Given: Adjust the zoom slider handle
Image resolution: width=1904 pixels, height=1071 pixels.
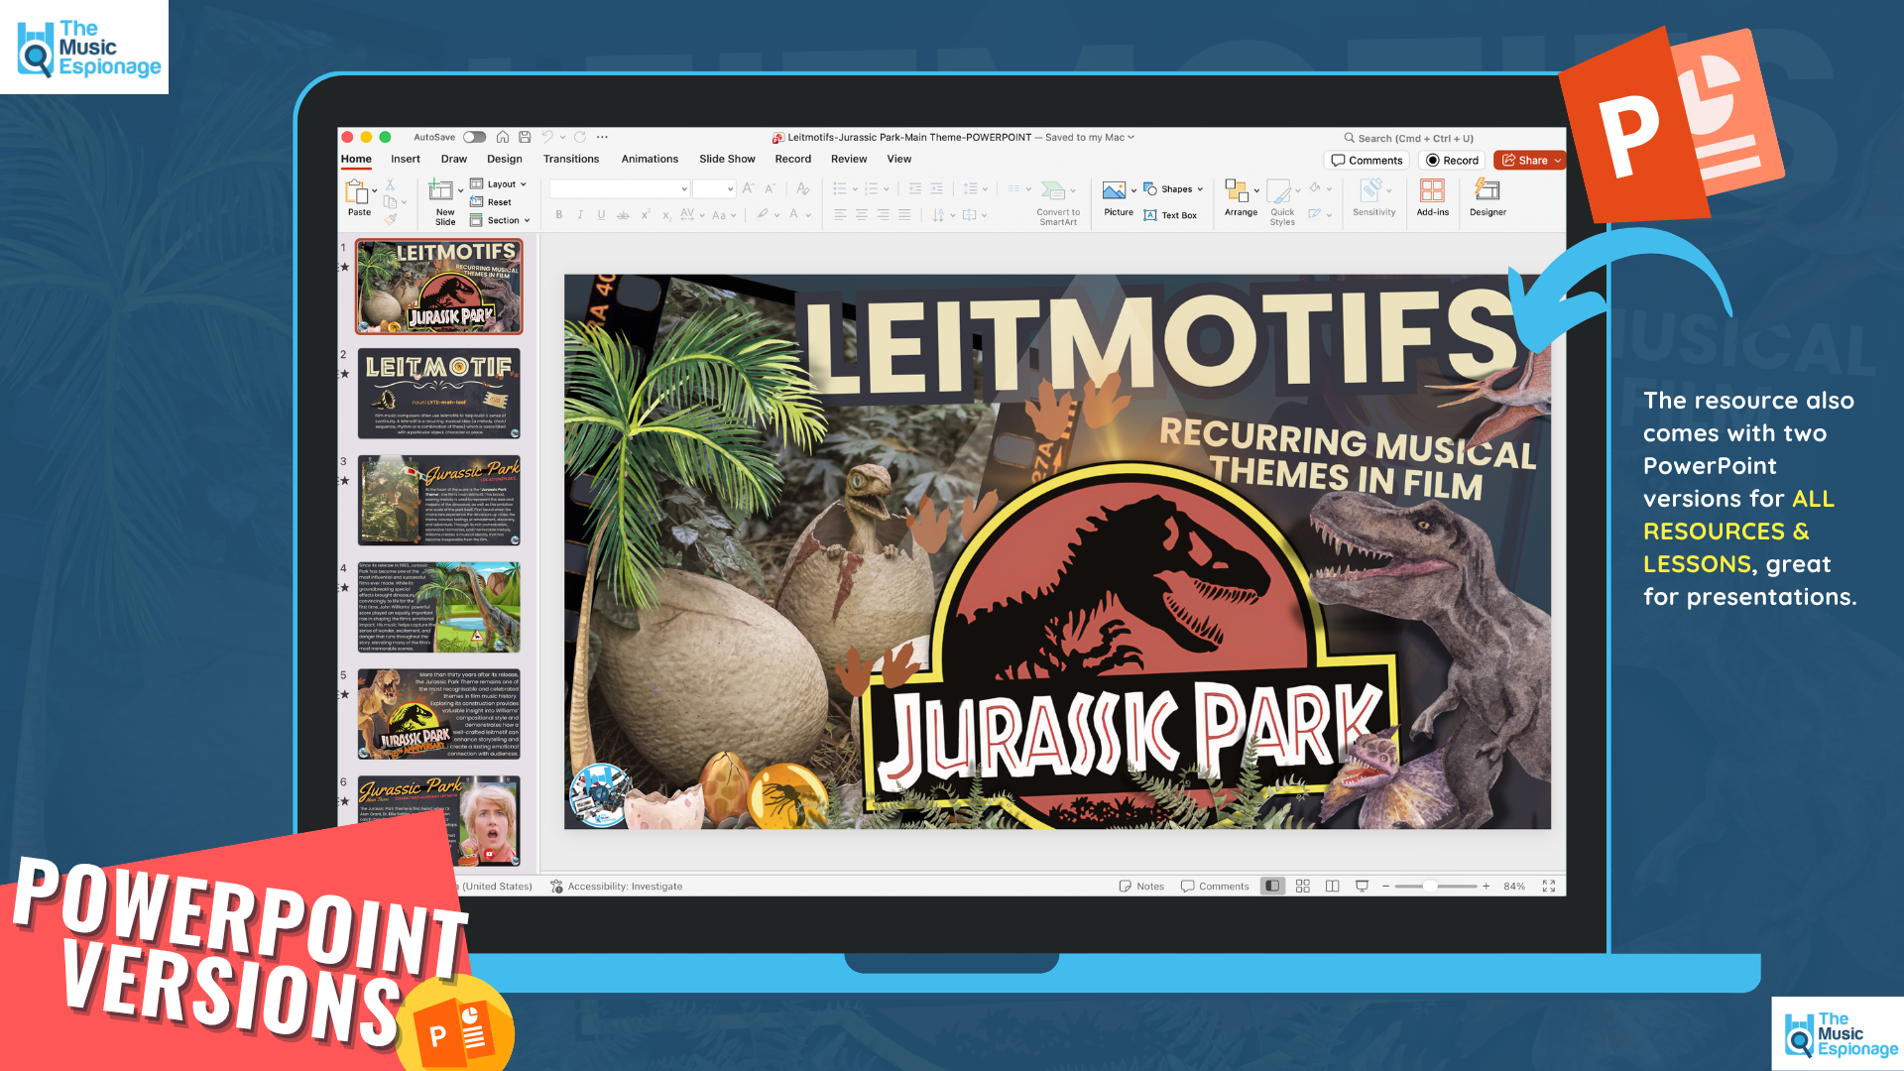Looking at the screenshot, I should pyautogui.click(x=1429, y=887).
